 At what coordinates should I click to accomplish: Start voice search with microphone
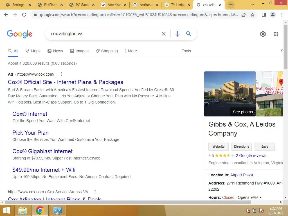(x=177, y=34)
